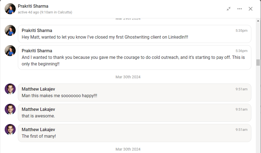The width and height of the screenshot is (261, 153).
Task: Select the 'that is awesome.' message text
Action: tap(38, 116)
